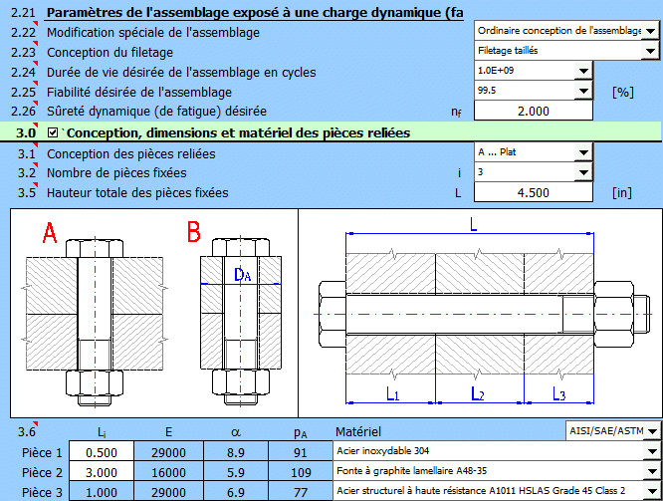Click the label Modification spéciale de l'assemblage

coord(153,33)
